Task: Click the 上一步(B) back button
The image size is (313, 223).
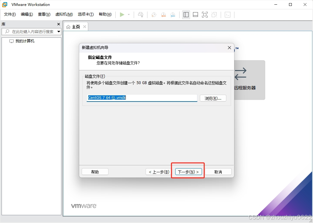Action: (159, 172)
